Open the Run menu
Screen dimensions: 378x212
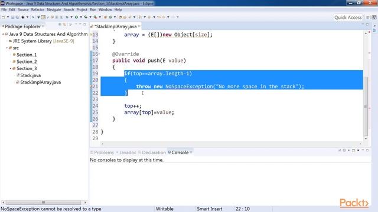(93, 9)
